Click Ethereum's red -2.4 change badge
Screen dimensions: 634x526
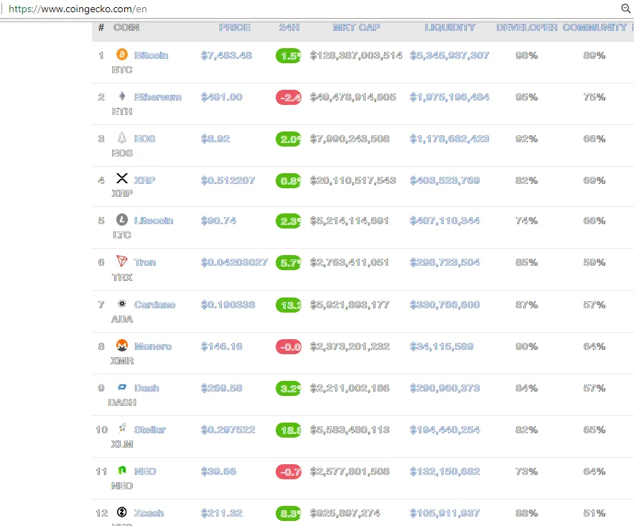click(x=289, y=98)
